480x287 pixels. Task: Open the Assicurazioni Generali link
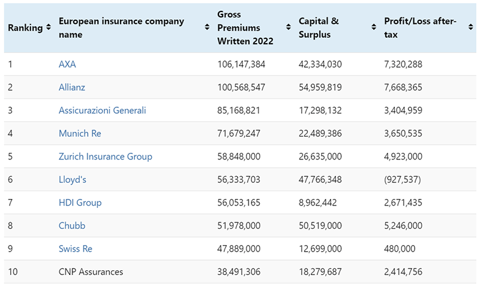(102, 110)
